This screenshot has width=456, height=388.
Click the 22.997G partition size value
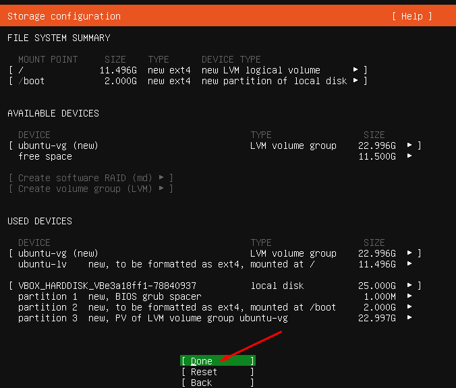[x=377, y=318]
